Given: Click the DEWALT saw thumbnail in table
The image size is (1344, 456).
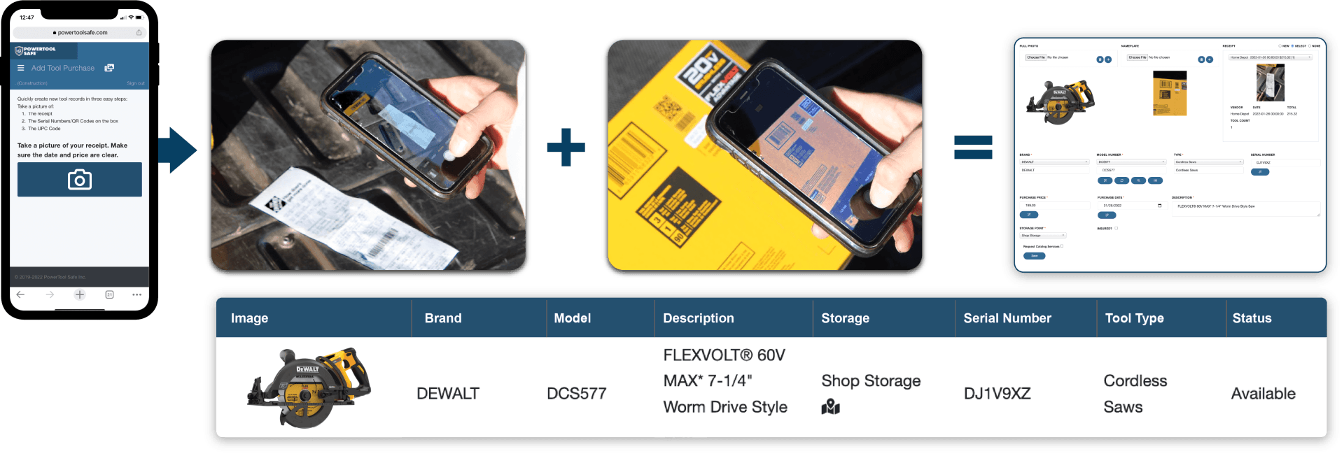Looking at the screenshot, I should [x=309, y=387].
